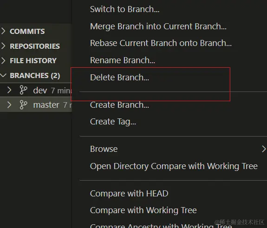Expand the dev branch chevron

(x=9, y=90)
